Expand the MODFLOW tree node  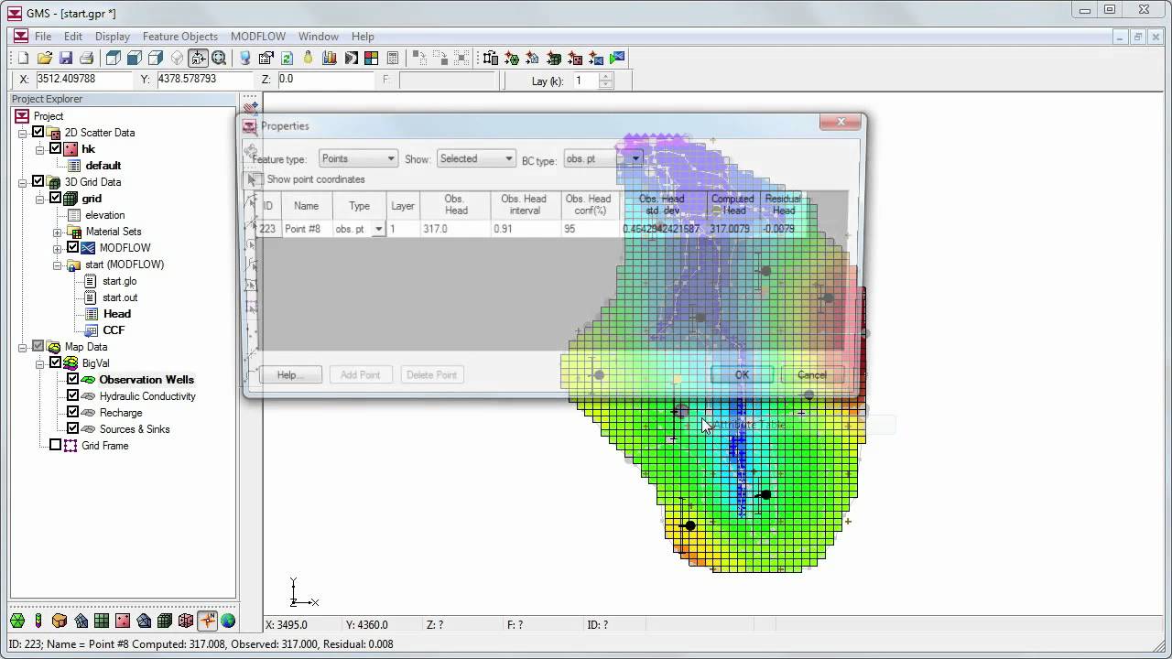pos(58,248)
